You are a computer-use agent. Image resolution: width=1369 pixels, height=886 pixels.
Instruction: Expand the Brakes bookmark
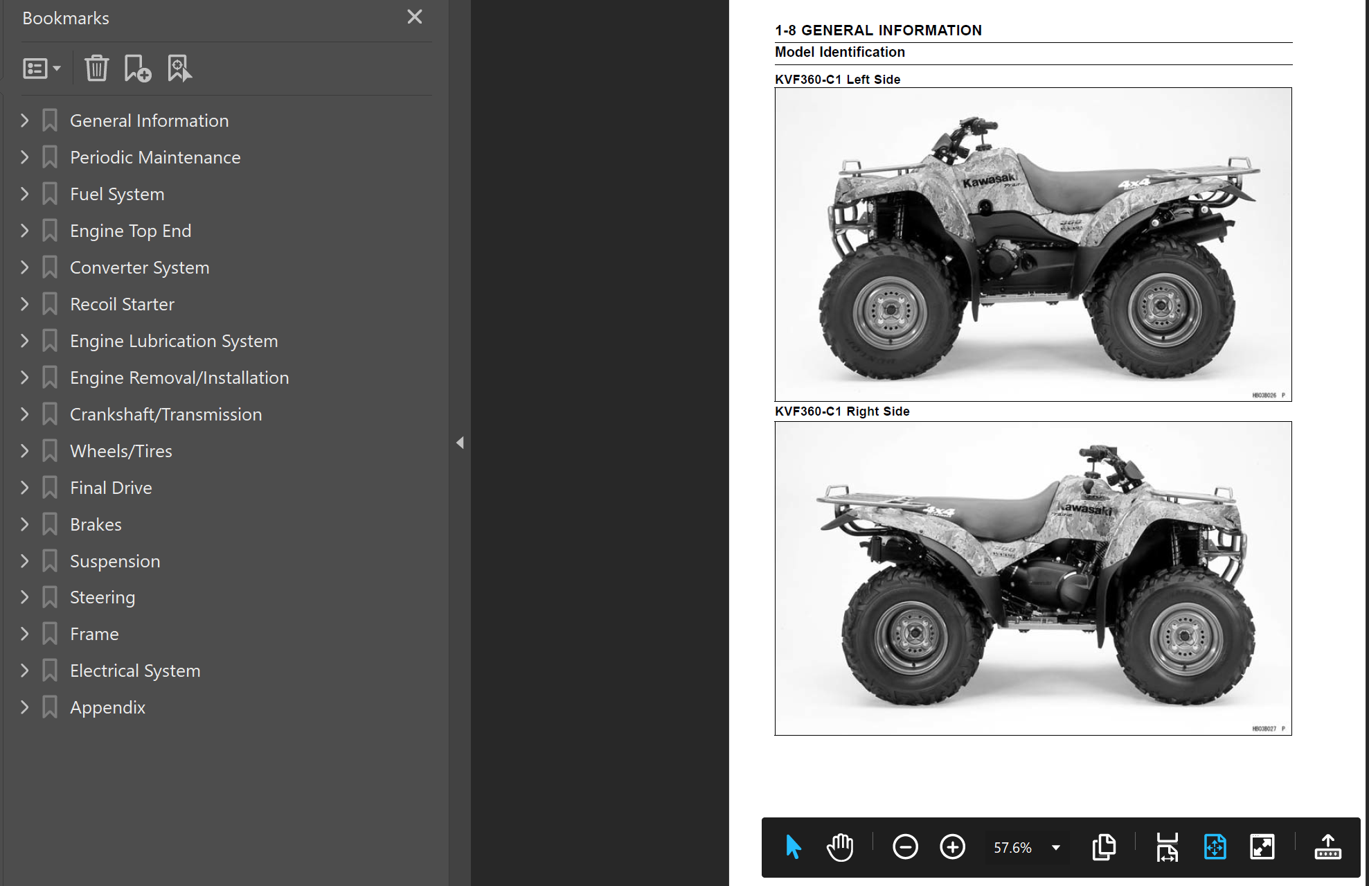coord(25,524)
